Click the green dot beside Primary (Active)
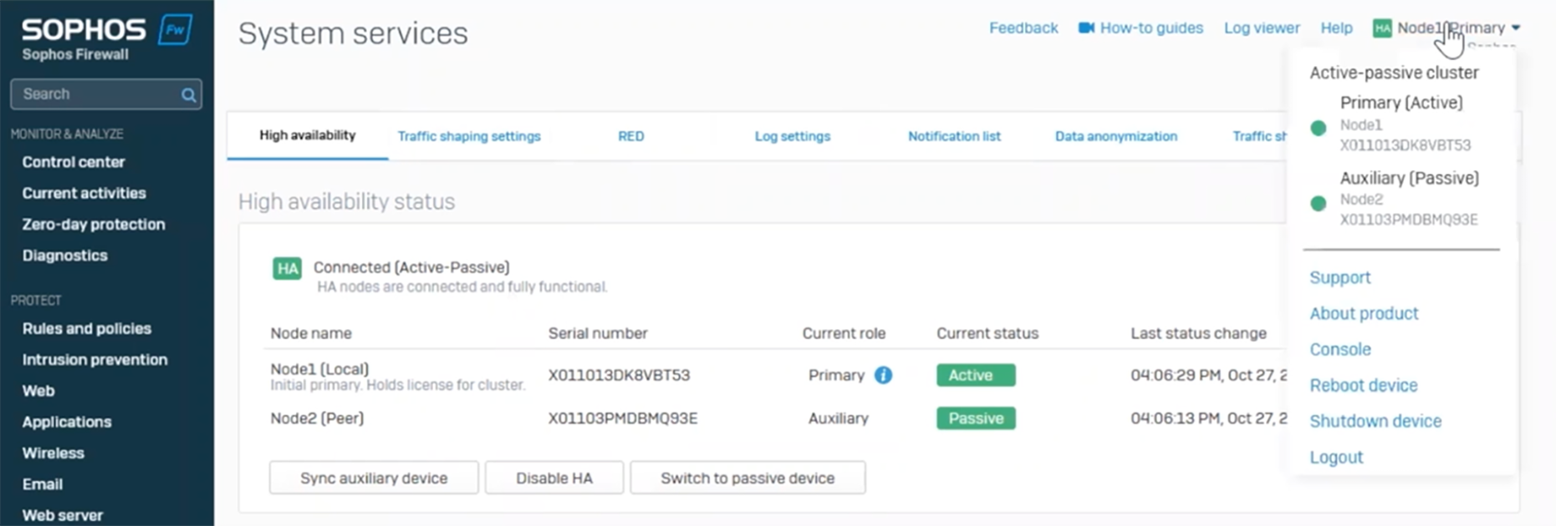 coord(1319,129)
